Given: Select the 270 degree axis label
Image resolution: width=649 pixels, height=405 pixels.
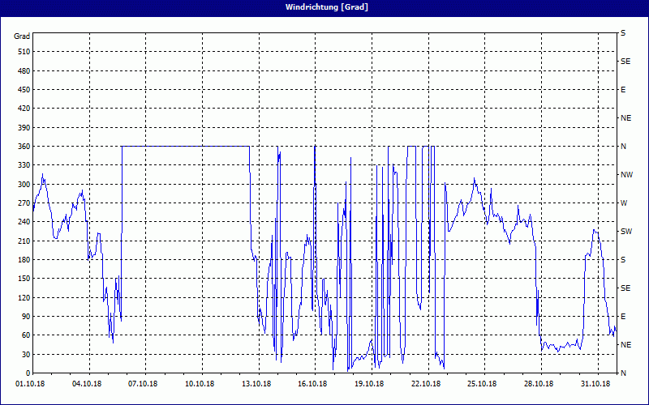Looking at the screenshot, I should pyautogui.click(x=24, y=203).
